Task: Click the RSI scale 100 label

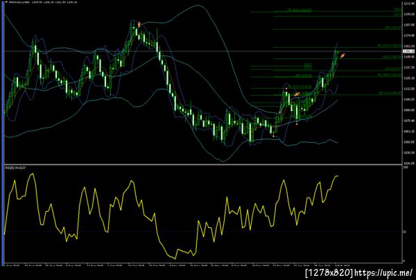Action: [x=406, y=168]
